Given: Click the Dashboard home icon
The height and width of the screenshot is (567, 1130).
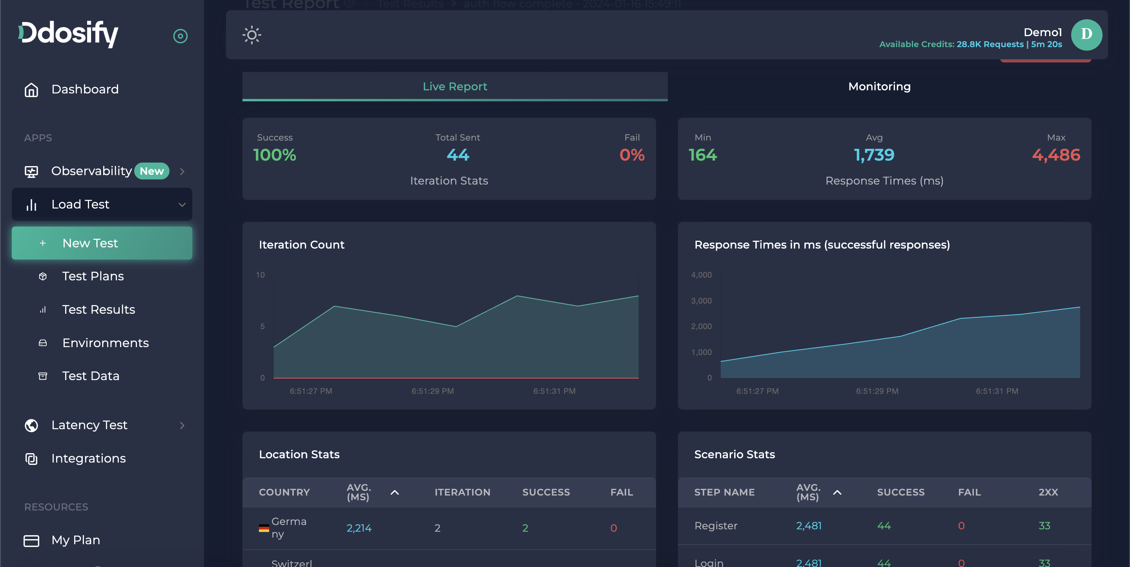Looking at the screenshot, I should click(31, 90).
